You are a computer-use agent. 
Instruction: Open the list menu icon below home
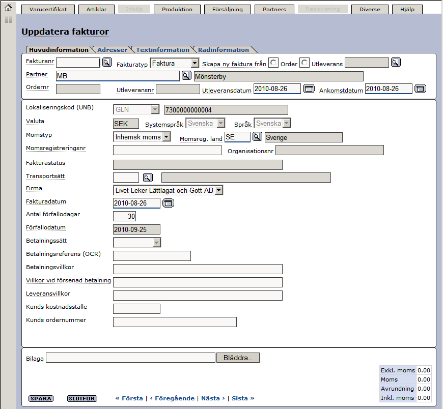9,19
